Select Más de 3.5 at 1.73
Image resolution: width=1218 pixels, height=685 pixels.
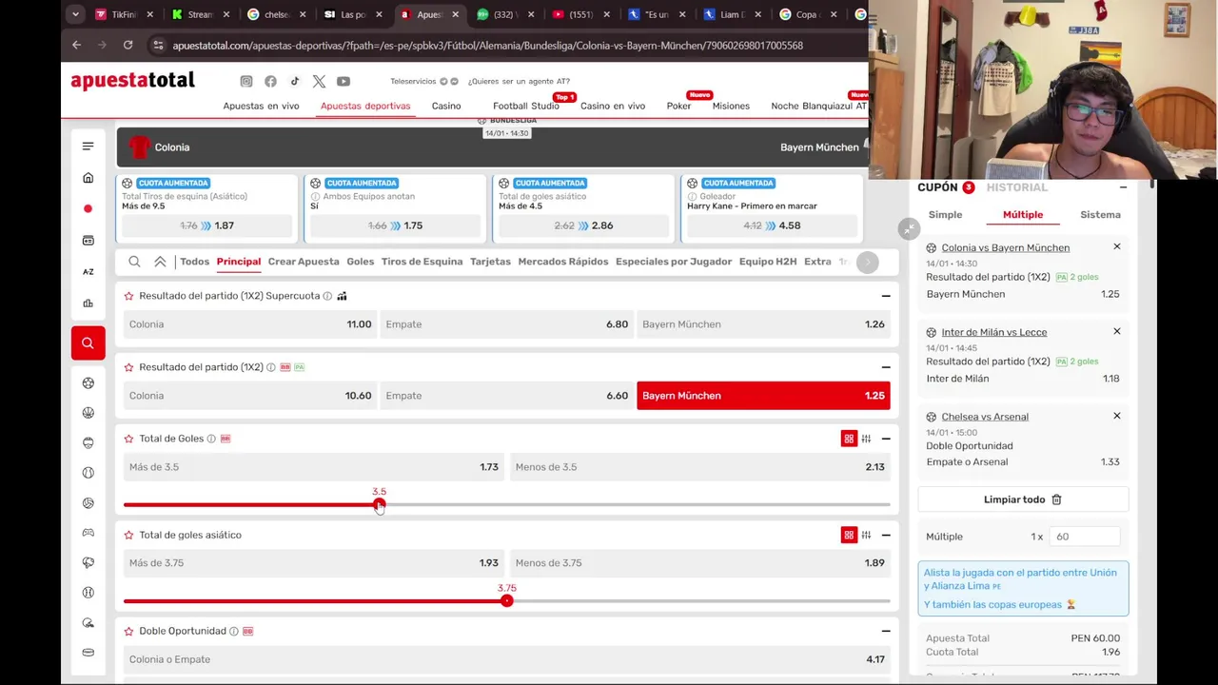pyautogui.click(x=314, y=467)
